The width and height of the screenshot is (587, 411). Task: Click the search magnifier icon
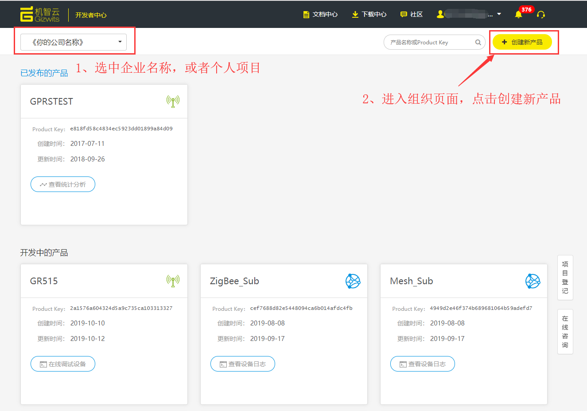(478, 43)
